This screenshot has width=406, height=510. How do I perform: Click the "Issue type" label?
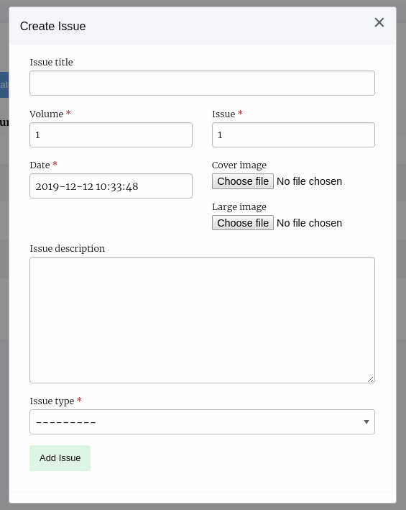click(x=52, y=401)
